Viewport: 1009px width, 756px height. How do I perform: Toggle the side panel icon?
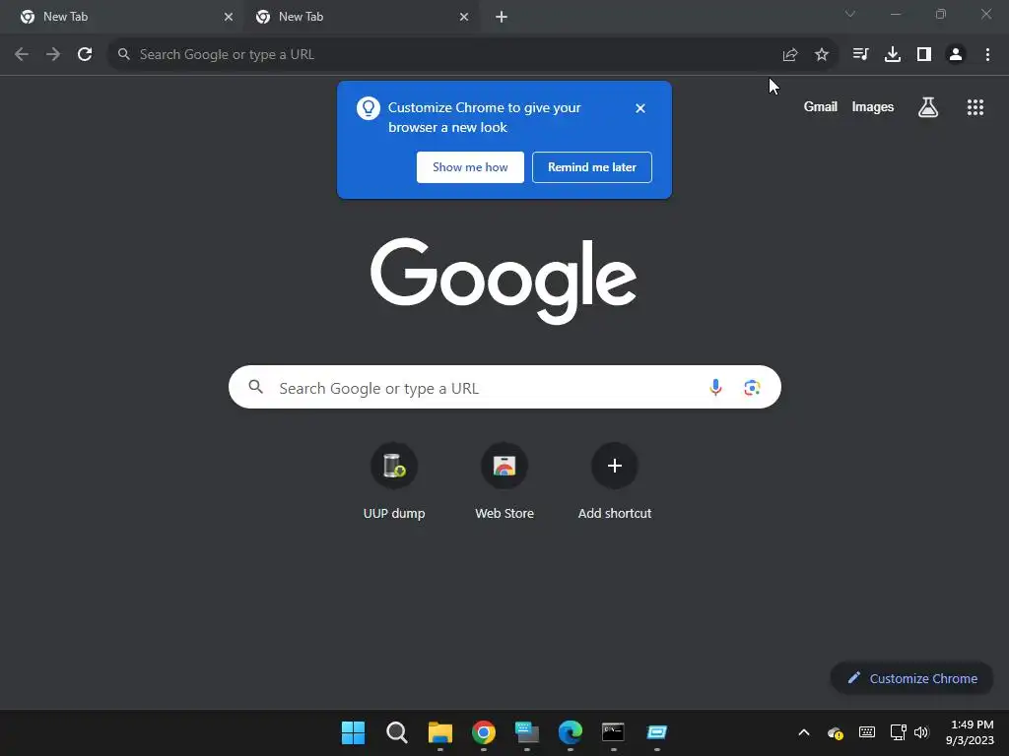pyautogui.click(x=924, y=55)
